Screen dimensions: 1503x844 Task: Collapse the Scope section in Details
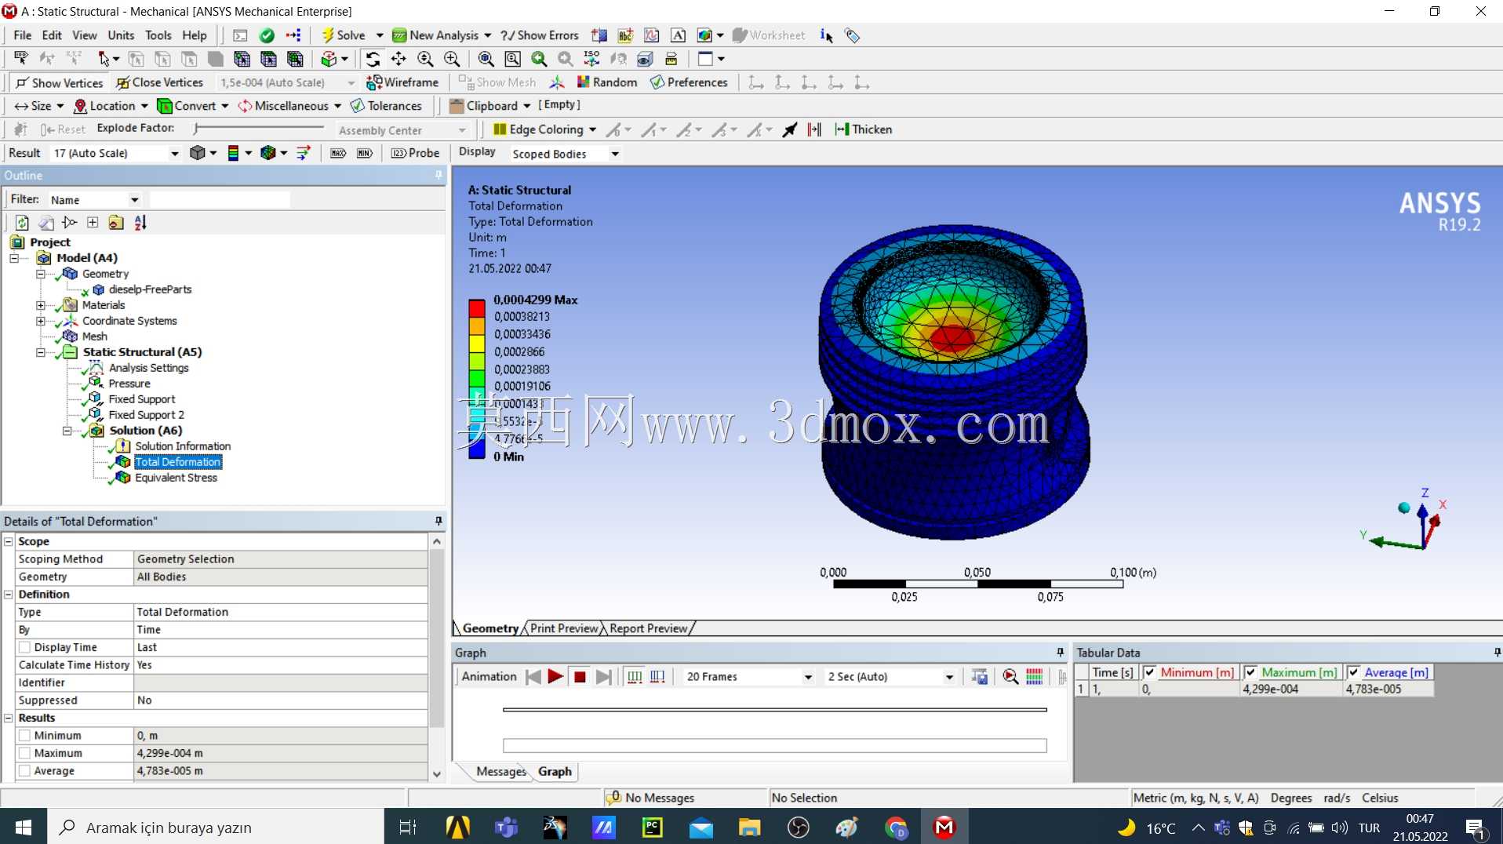click(9, 541)
